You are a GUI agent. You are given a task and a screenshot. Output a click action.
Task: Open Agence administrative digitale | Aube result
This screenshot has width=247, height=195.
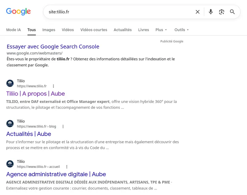point(56,174)
